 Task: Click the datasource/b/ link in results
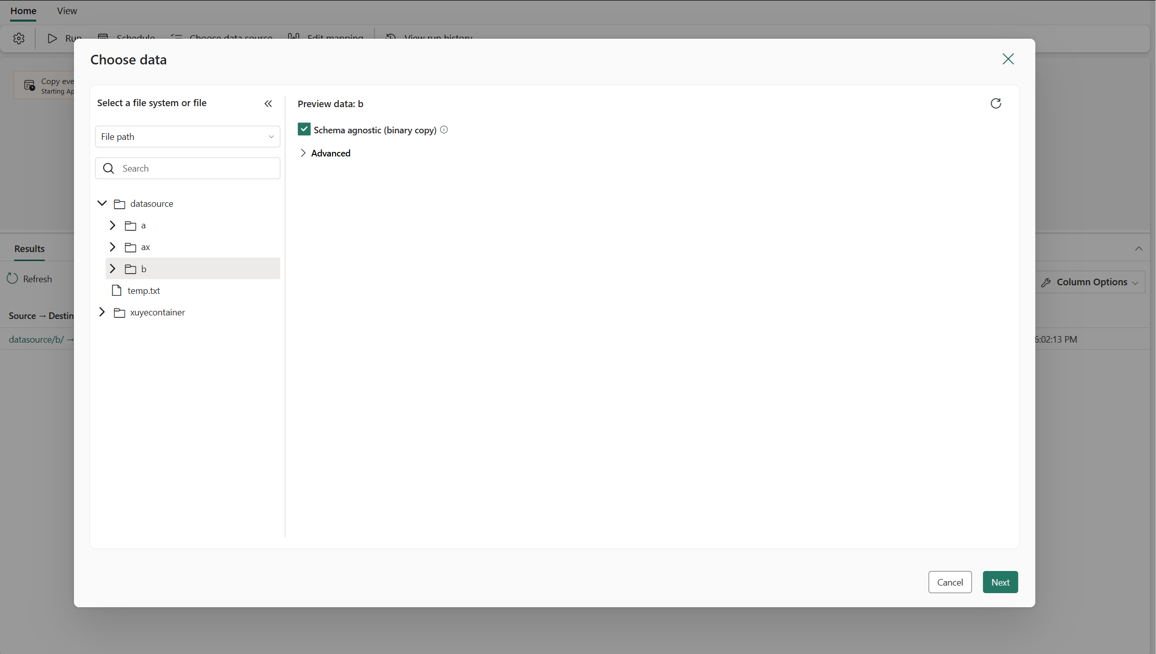(x=36, y=340)
